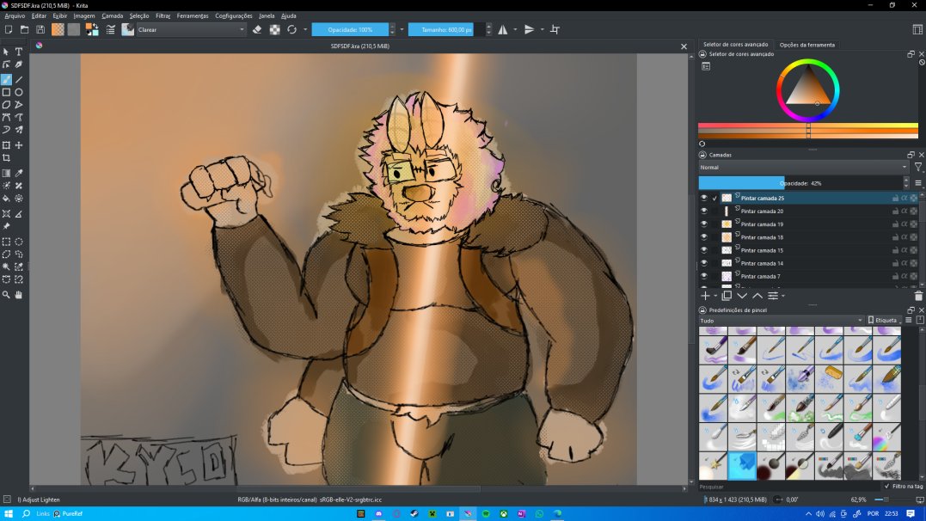Hide the Pintar camada 19 layer

[703, 224]
